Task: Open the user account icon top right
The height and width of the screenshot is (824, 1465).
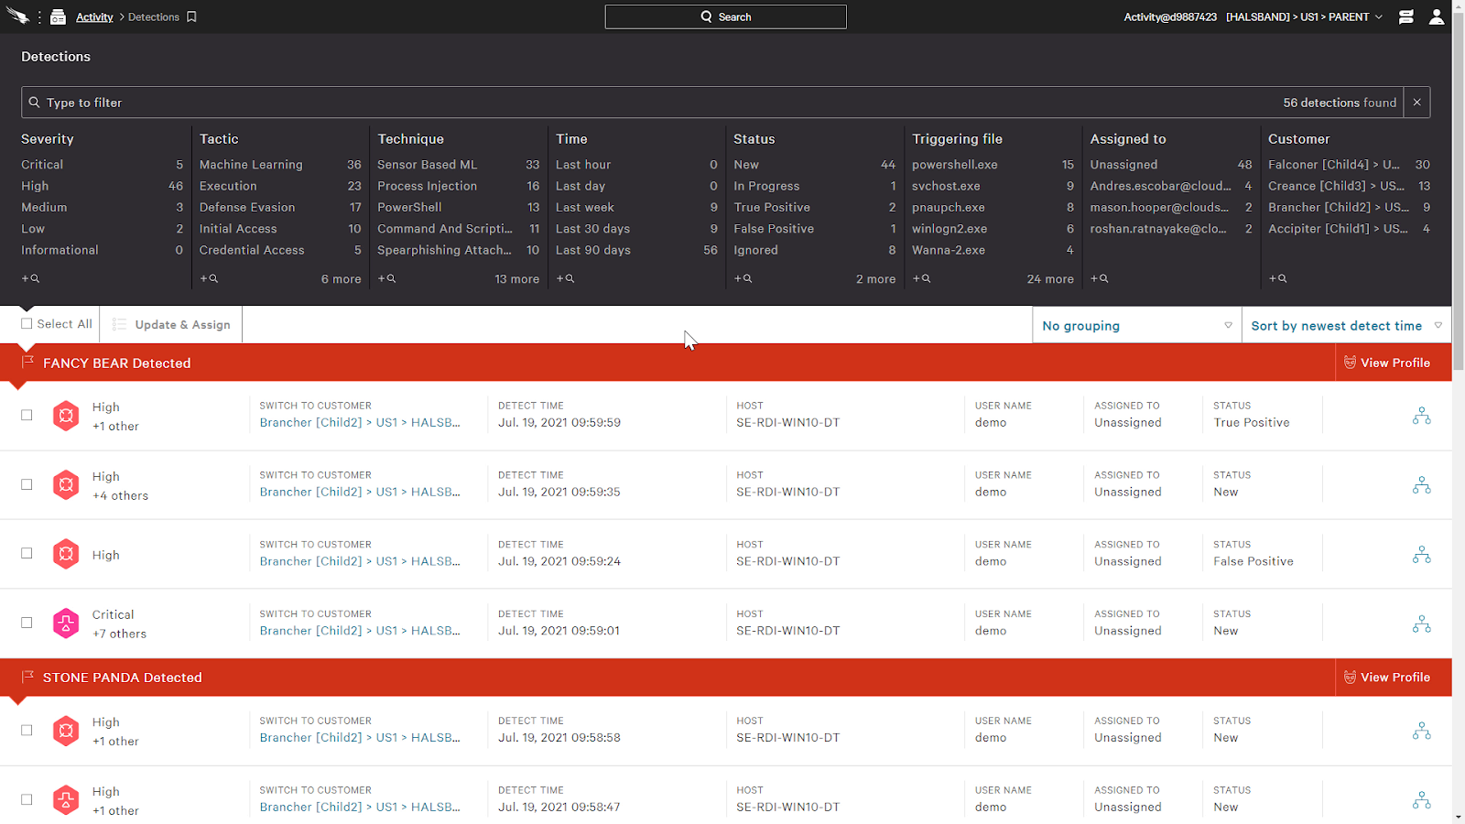Action: pos(1437,16)
